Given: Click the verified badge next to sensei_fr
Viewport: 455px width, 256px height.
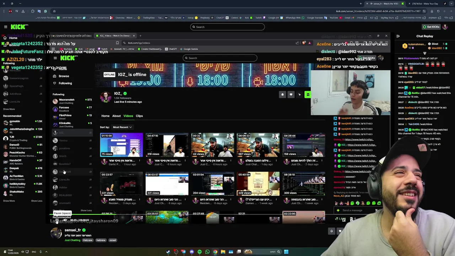Looking at the screenshot, I should [x=84, y=230].
